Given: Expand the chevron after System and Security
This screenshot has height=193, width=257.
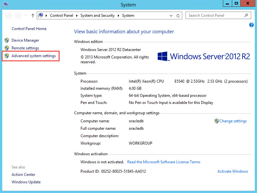Looking at the screenshot, I should (x=118, y=15).
